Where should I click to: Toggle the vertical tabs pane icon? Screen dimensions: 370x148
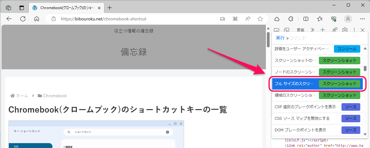click(22, 8)
